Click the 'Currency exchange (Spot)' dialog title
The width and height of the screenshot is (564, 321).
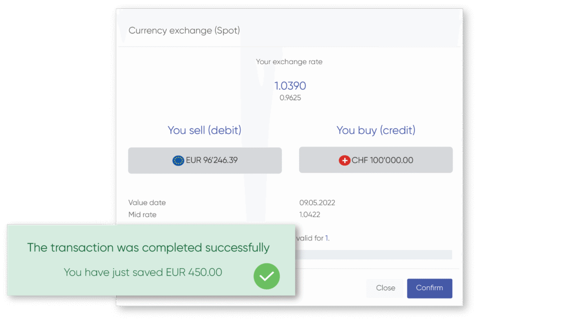point(184,30)
